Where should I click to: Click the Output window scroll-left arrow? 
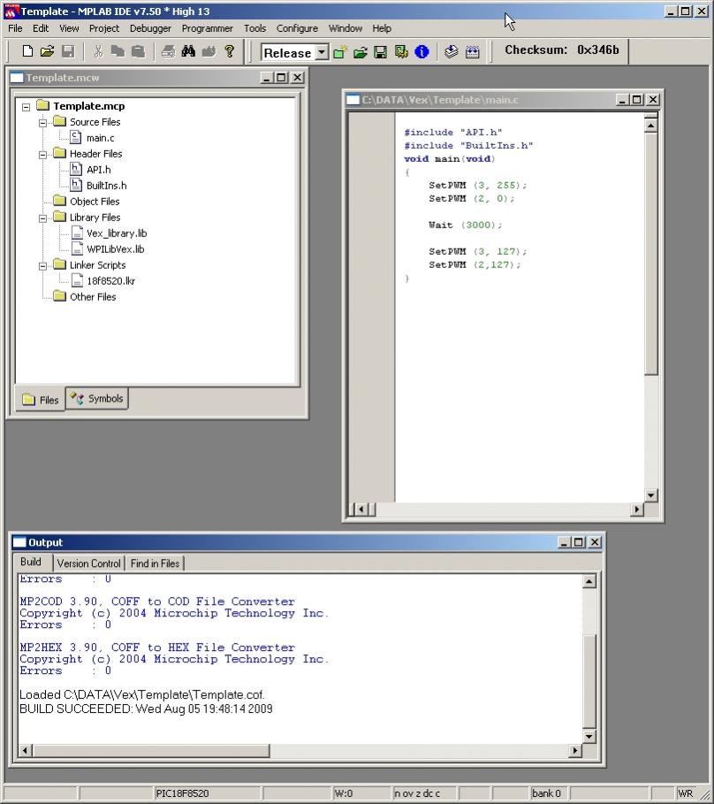tap(25, 751)
